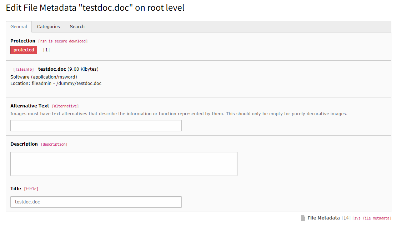
Task: Click the [rsn_is_secure_download] field tag
Action: pyautogui.click(x=63, y=41)
